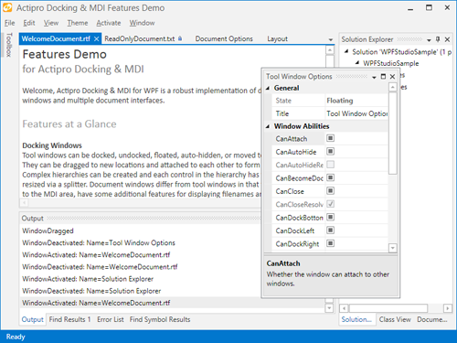Switch to the Error List tab
This screenshot has width=457, height=343.
[x=111, y=319]
